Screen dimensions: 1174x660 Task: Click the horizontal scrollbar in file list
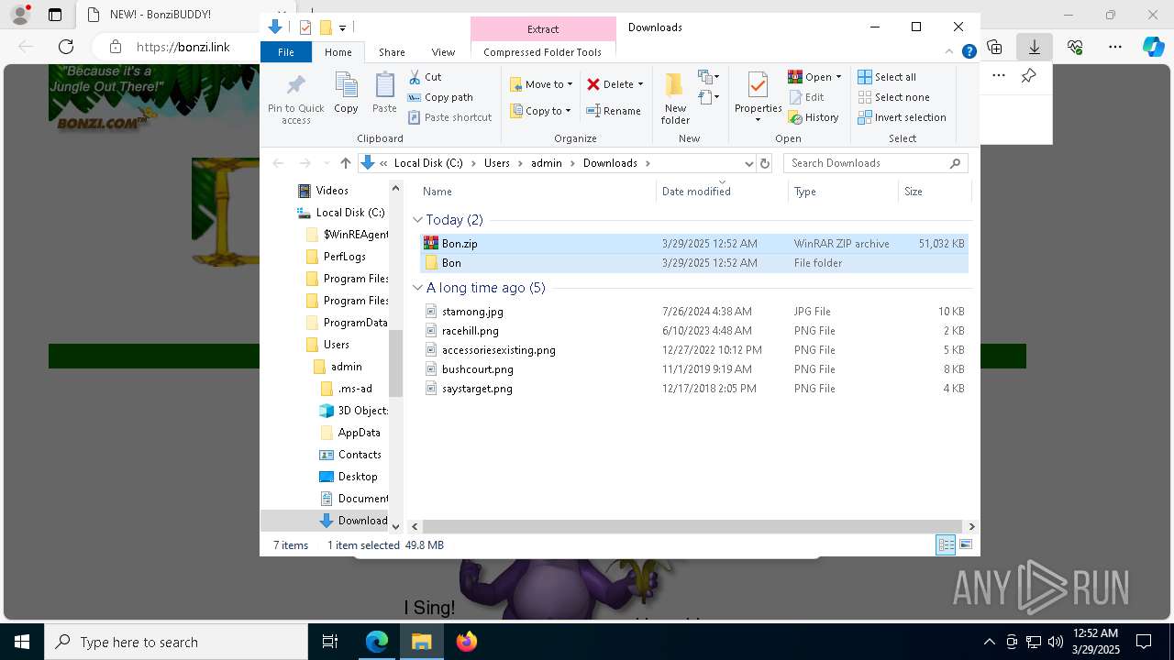point(692,527)
